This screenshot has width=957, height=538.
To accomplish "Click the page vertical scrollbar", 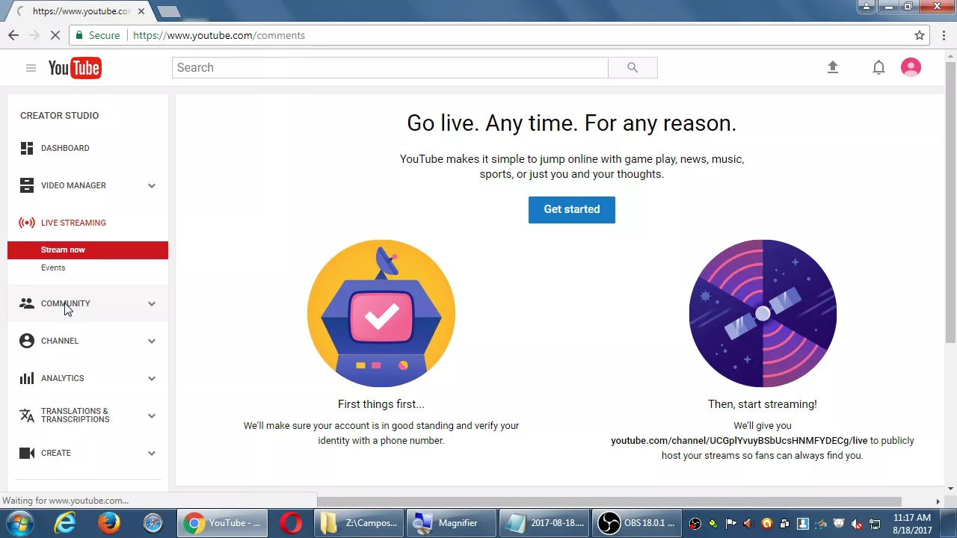I will (950, 202).
